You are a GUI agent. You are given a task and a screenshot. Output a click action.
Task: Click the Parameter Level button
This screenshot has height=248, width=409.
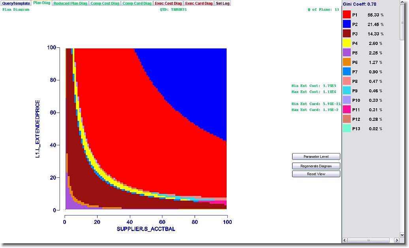[x=316, y=157]
